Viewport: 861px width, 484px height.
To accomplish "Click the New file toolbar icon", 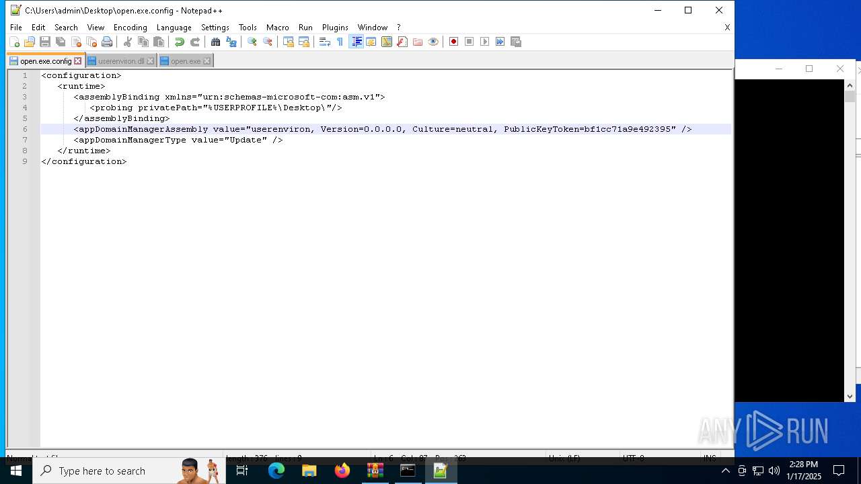I will click(14, 42).
